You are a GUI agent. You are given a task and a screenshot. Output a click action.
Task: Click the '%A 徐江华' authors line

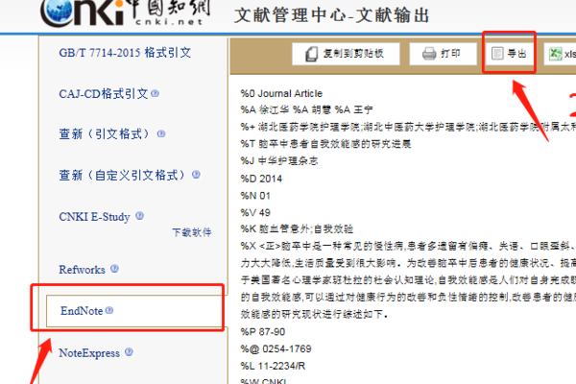307,109
